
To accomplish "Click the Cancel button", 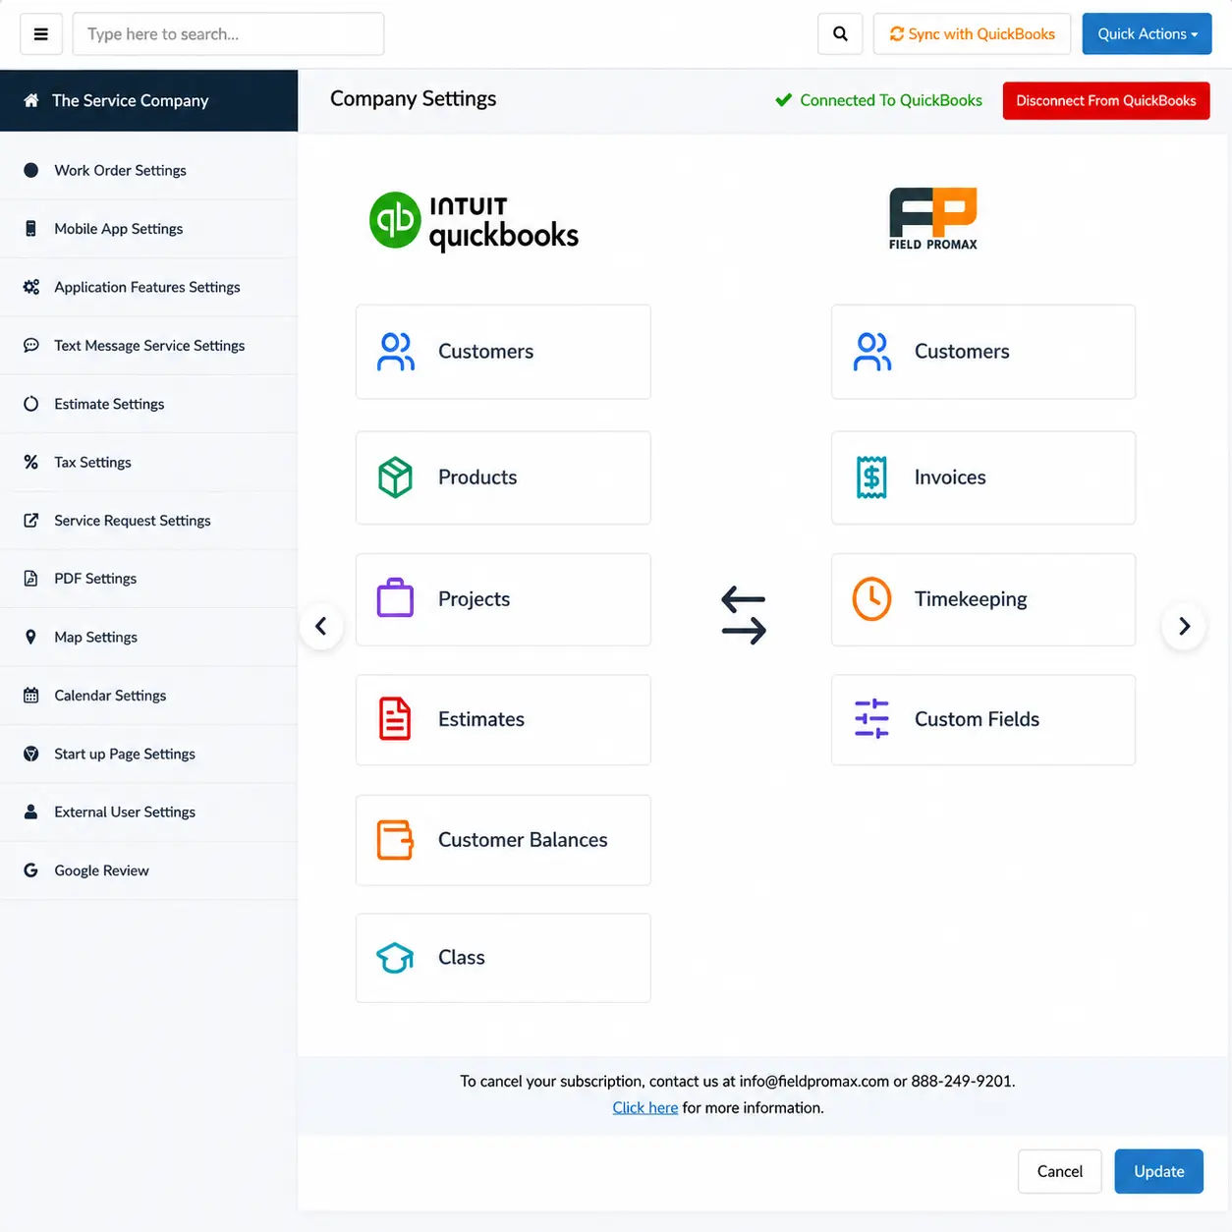I will point(1059,1171).
